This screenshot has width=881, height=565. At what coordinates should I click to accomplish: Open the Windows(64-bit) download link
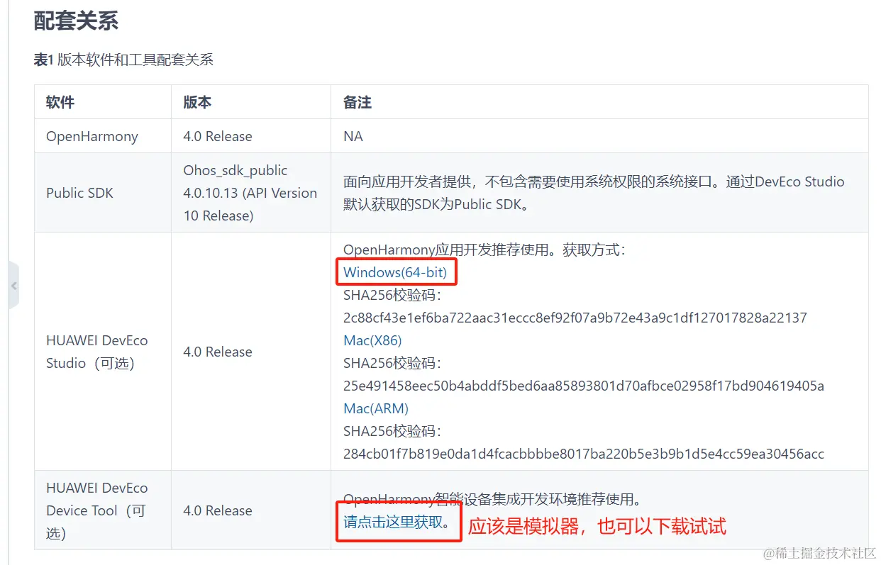(395, 272)
